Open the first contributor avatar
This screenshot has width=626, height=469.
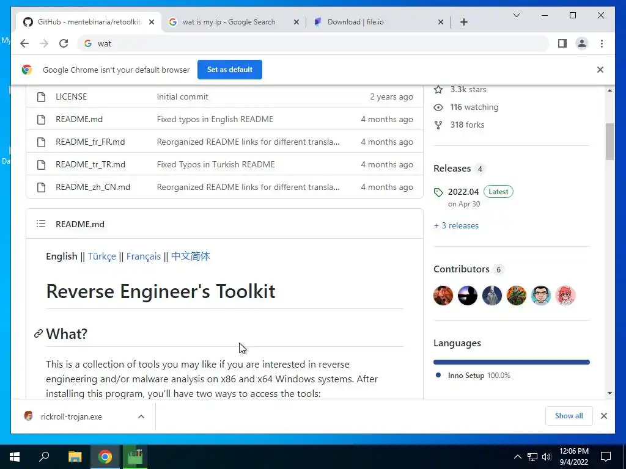(x=443, y=296)
